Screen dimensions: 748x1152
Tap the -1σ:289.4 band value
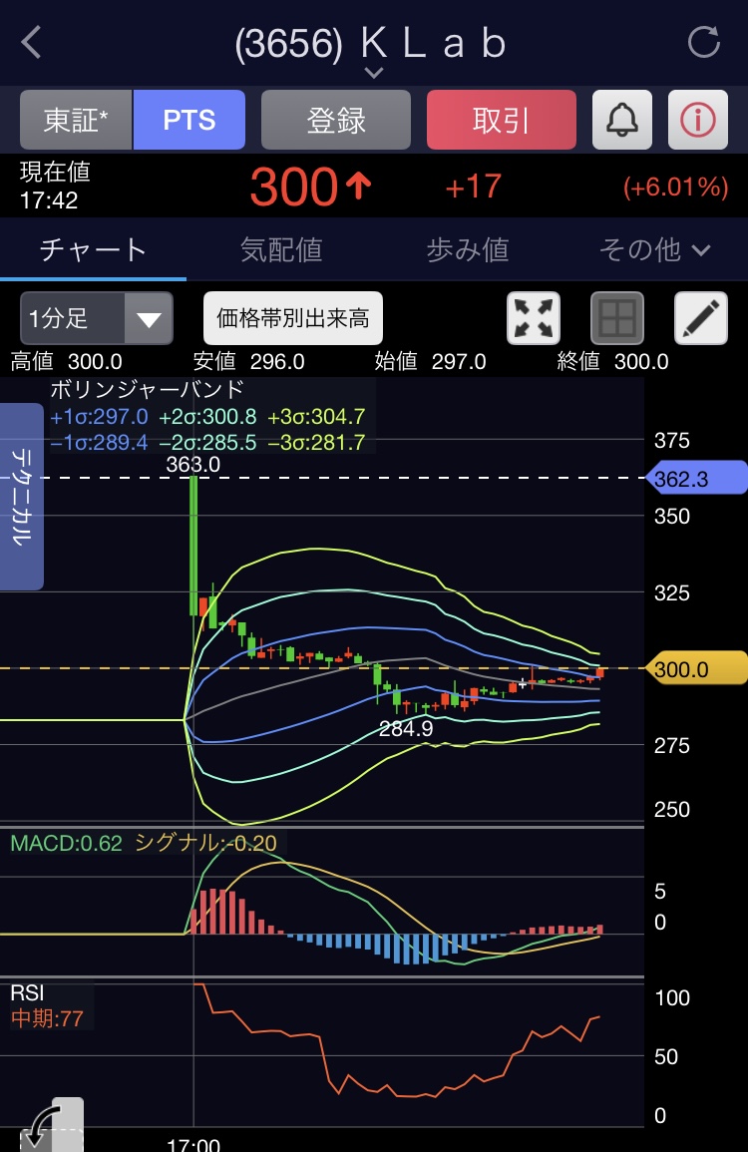click(x=99, y=442)
